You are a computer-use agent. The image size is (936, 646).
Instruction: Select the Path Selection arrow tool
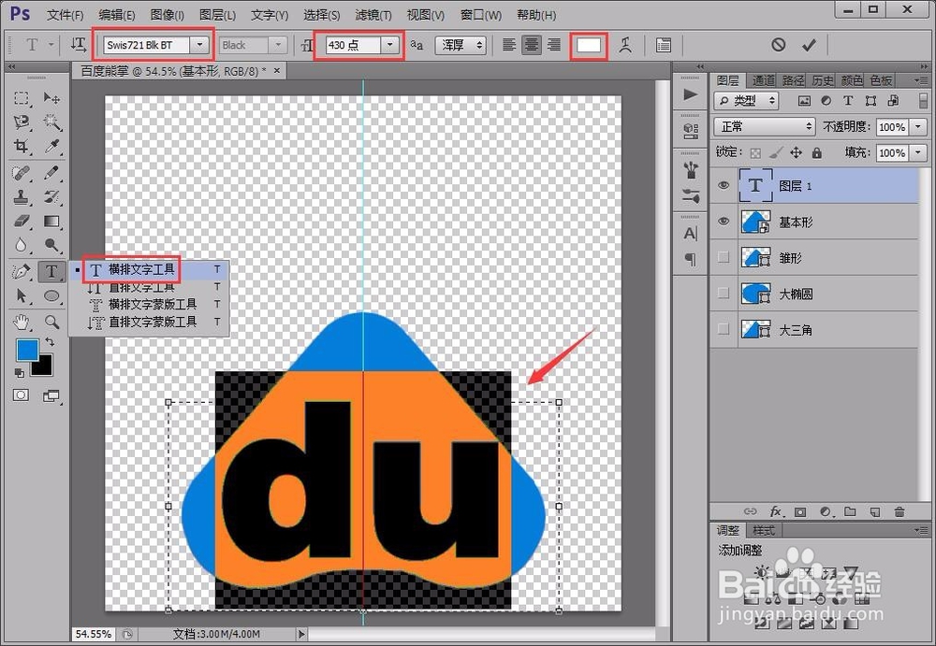pyautogui.click(x=22, y=295)
